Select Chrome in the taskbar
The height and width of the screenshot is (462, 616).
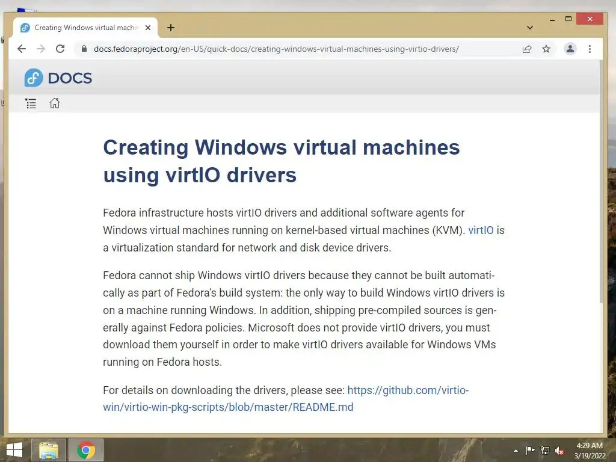[86, 450]
